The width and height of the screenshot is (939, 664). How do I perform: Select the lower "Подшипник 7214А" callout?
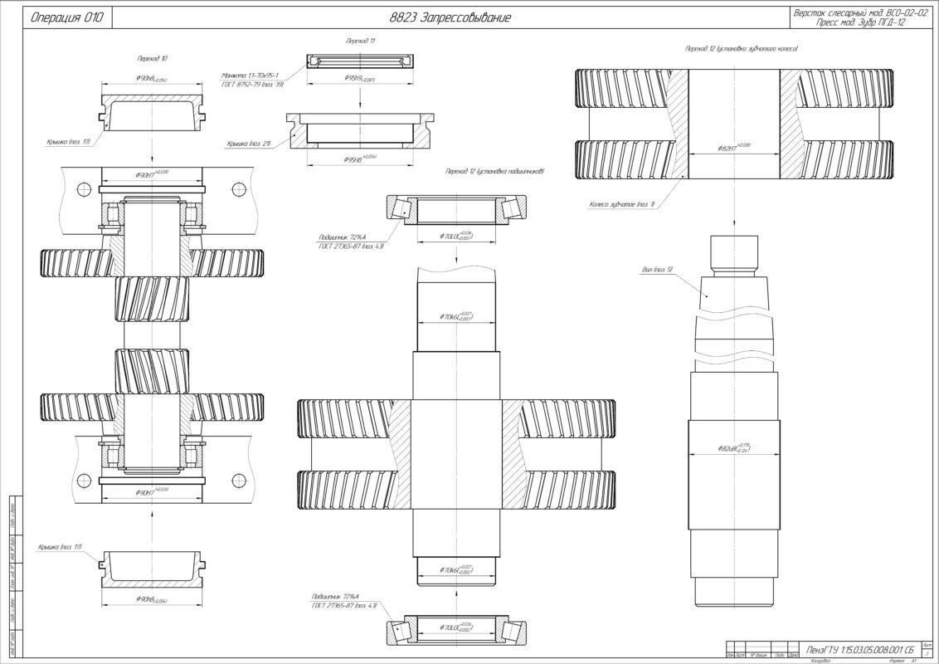tap(339, 596)
